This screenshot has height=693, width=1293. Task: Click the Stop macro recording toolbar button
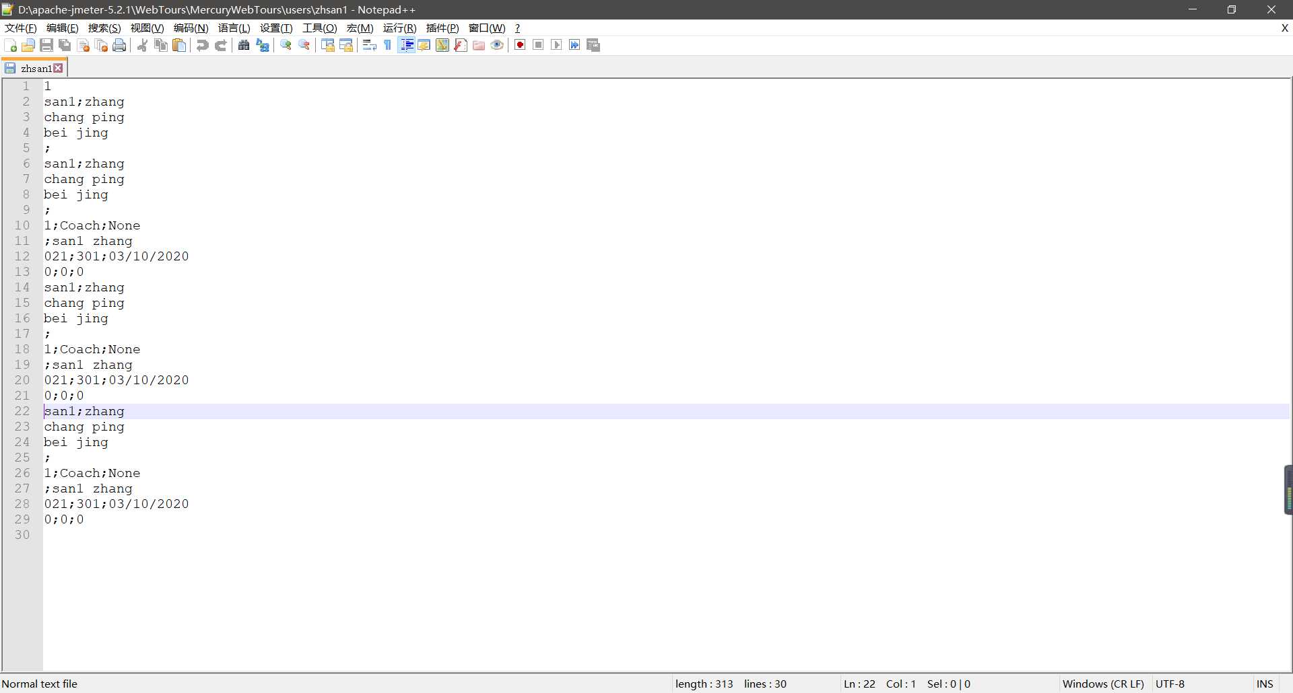[x=538, y=45]
